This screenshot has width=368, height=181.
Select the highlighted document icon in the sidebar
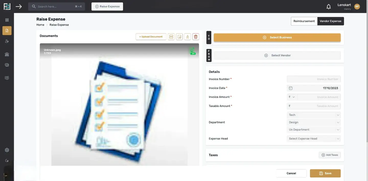point(7,31)
